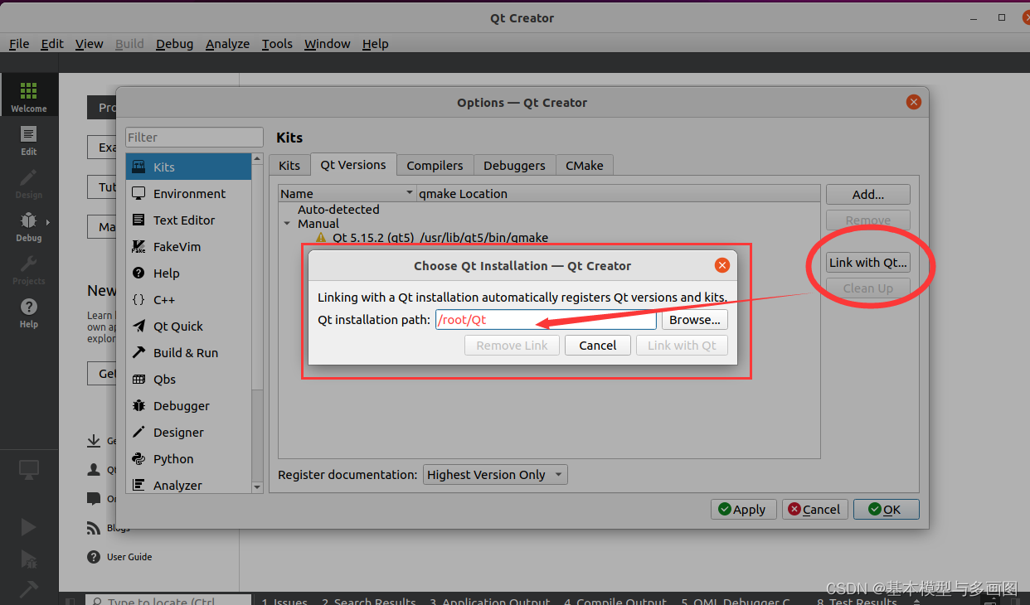Cancel the Choose Qt Installation dialog
1030x605 pixels.
click(x=598, y=346)
